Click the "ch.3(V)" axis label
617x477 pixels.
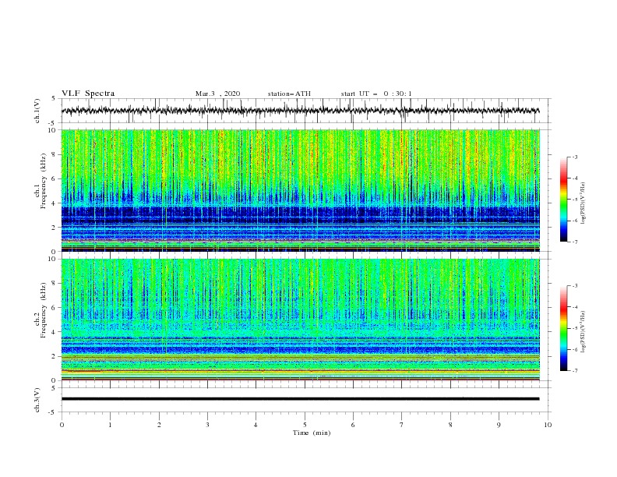point(37,400)
